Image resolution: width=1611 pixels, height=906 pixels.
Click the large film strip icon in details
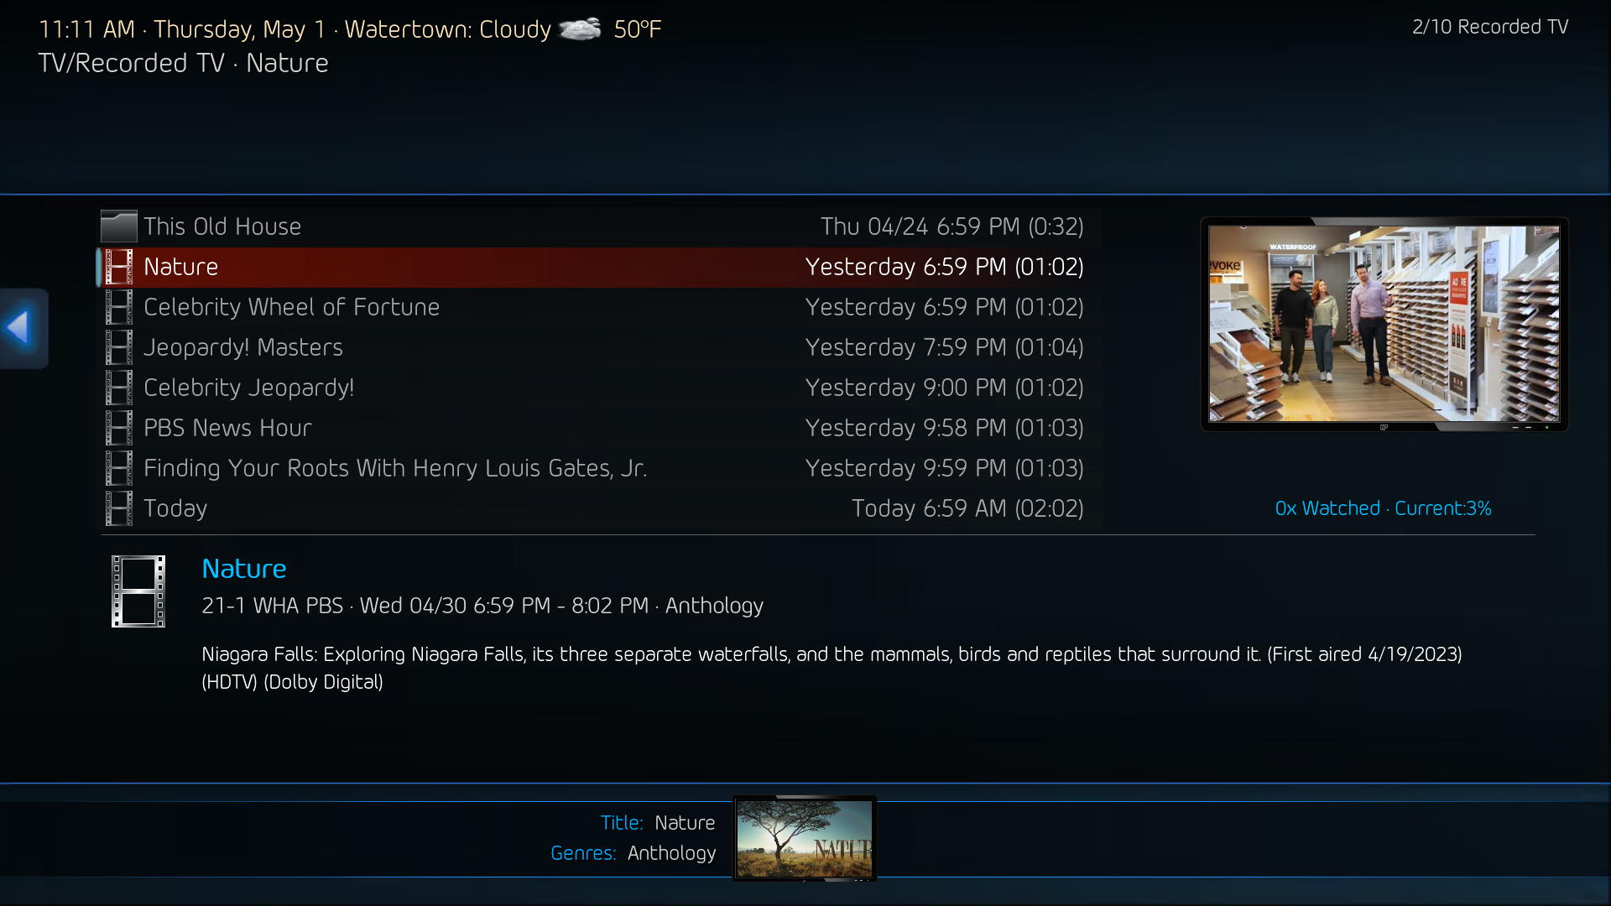138,591
